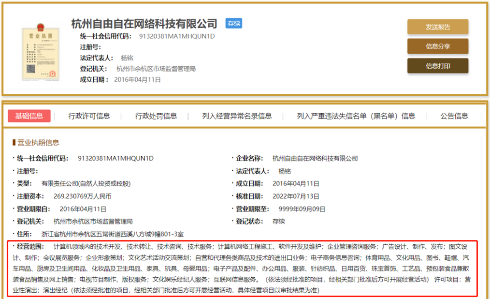Switch to the 行政许可信息 tab
The width and height of the screenshot is (490, 299).
point(89,116)
